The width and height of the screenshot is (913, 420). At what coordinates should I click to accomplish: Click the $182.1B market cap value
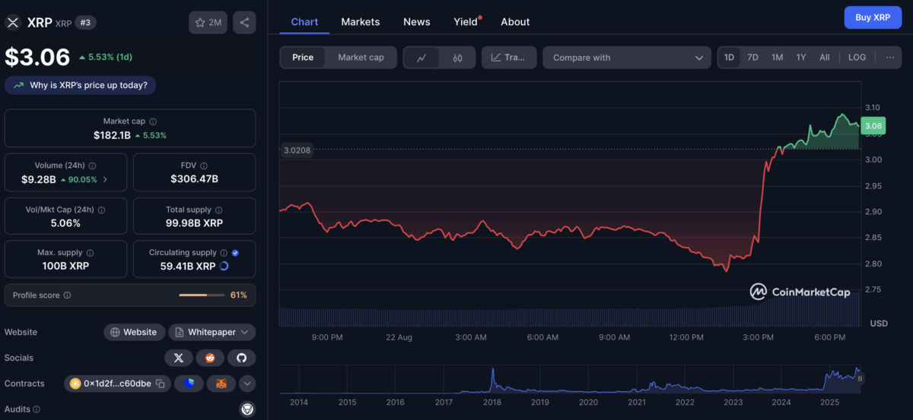[x=113, y=135]
